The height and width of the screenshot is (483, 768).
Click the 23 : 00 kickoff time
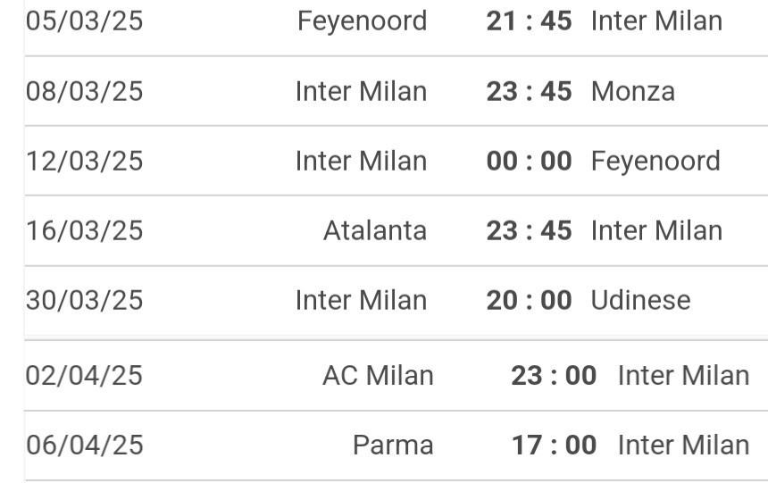click(554, 375)
